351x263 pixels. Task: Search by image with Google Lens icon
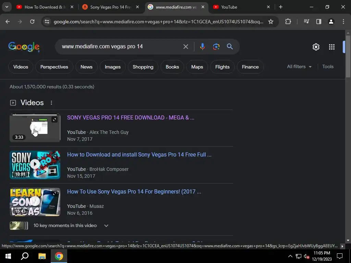click(x=216, y=47)
